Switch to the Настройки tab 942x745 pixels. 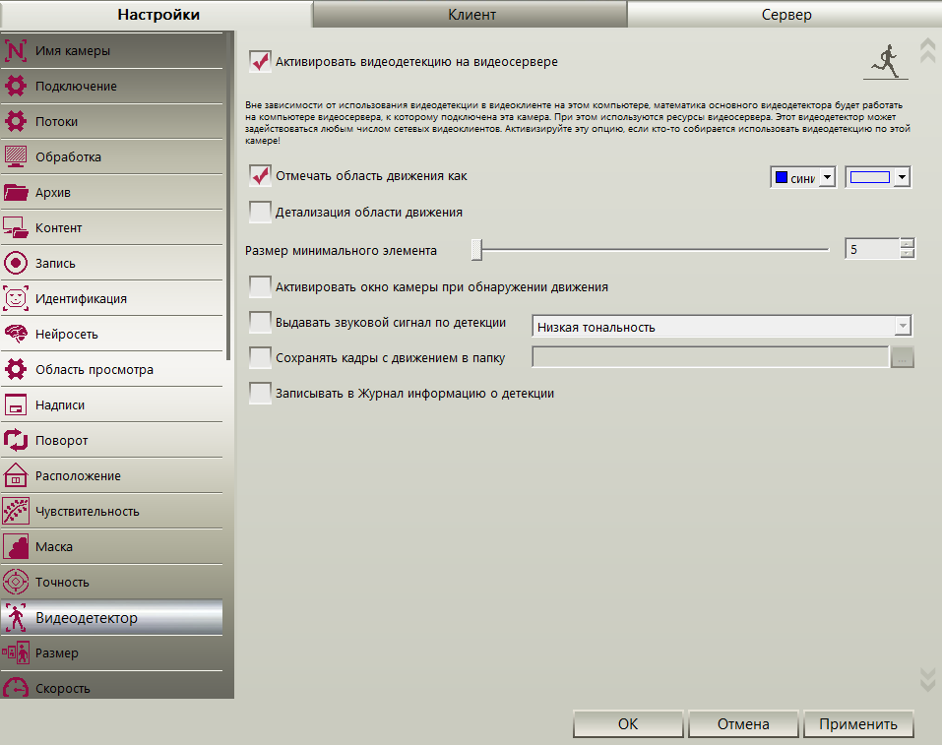coord(158,15)
